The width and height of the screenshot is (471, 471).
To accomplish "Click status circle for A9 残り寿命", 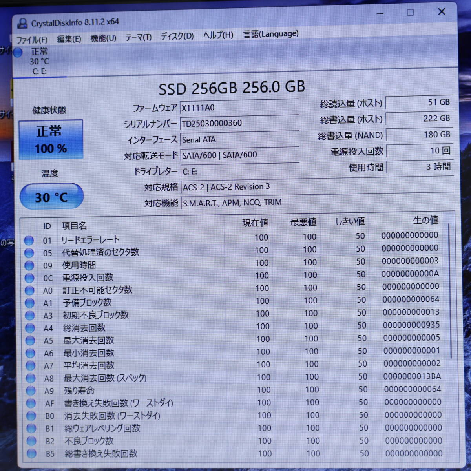I will click(x=31, y=391).
